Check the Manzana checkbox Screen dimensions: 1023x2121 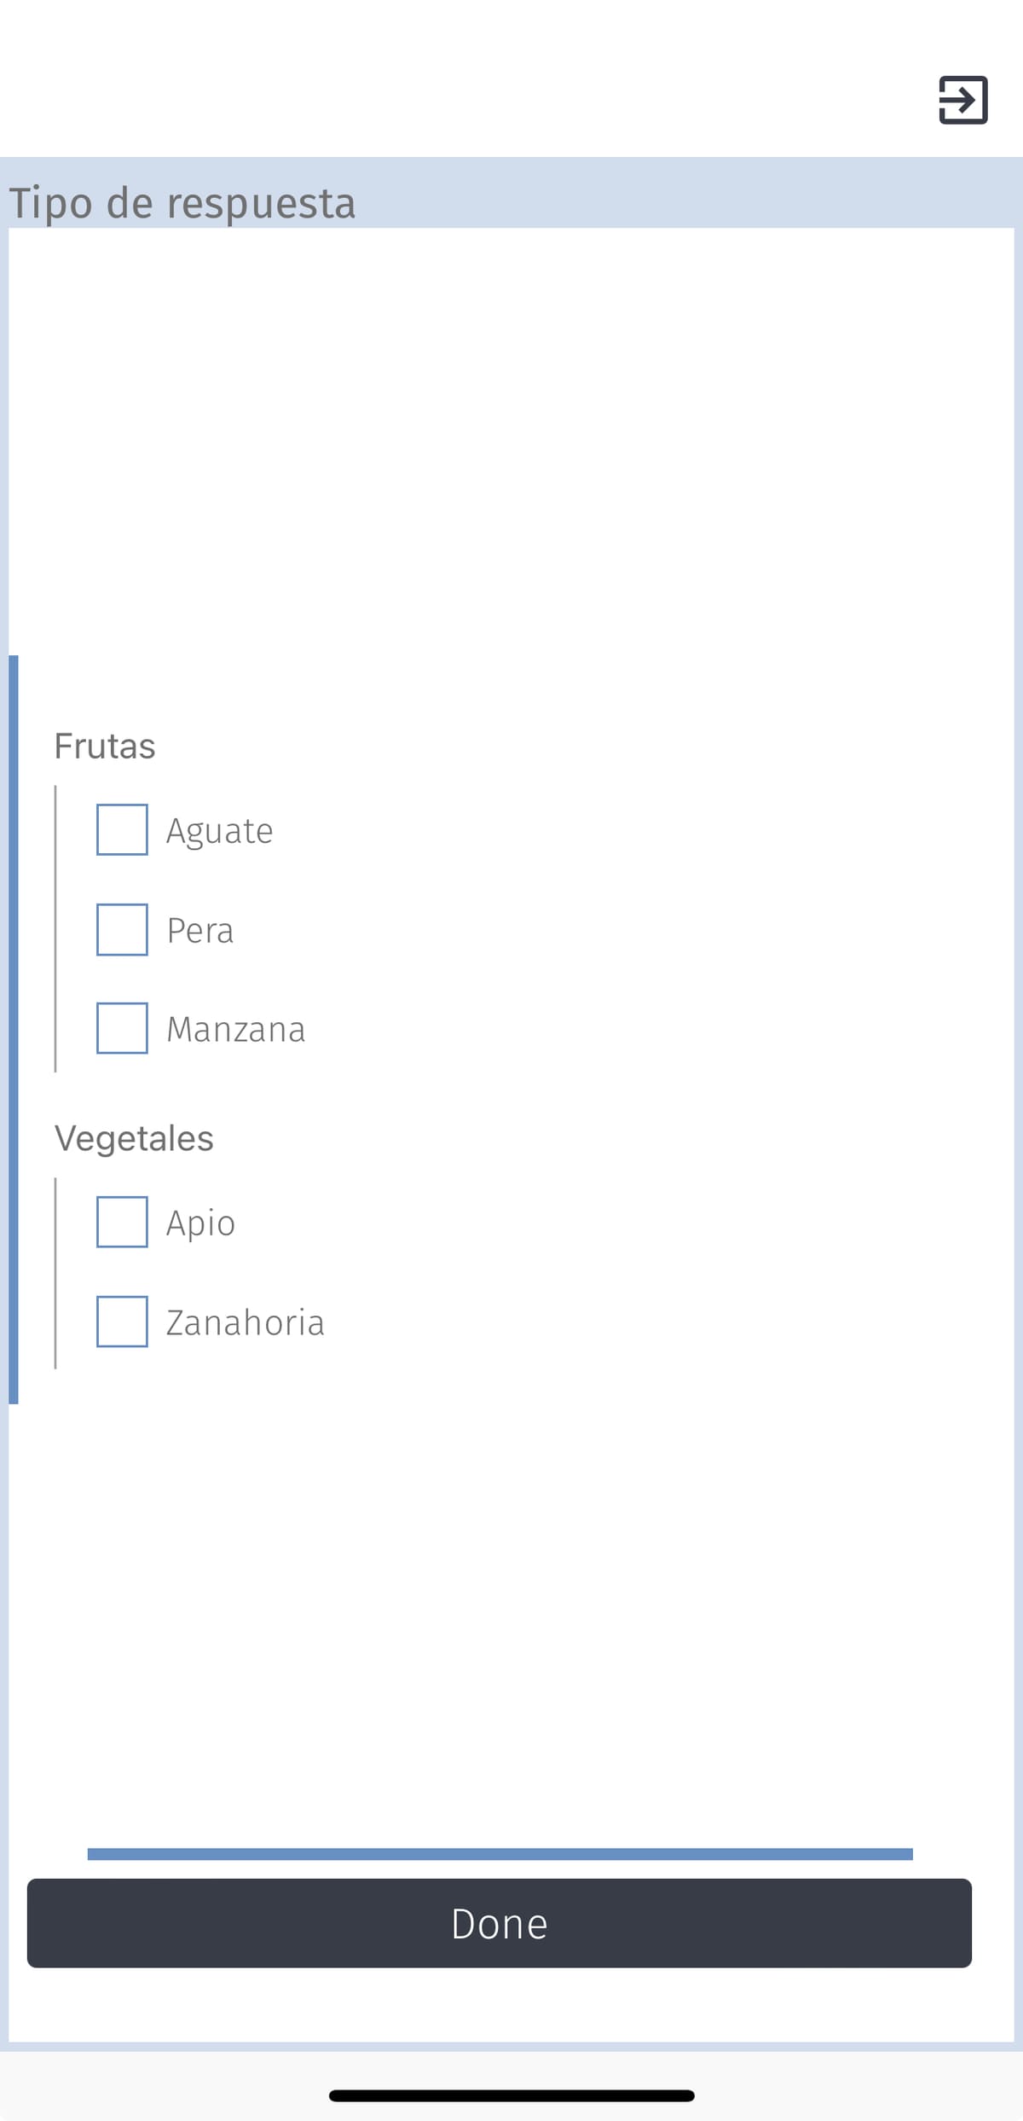[x=122, y=1028]
